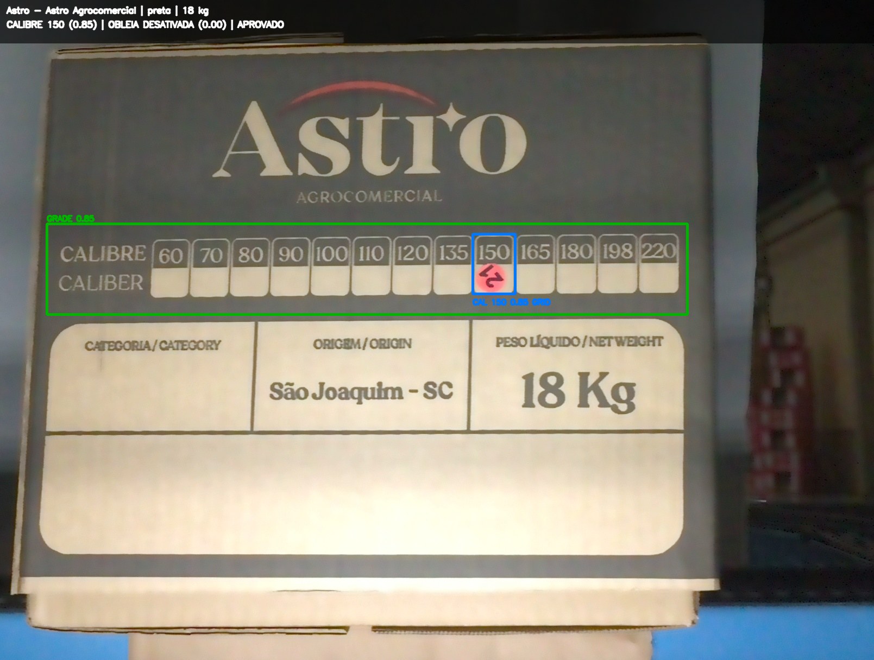Click the caliber 100 cell
Image resolution: width=874 pixels, height=660 pixels.
click(331, 266)
